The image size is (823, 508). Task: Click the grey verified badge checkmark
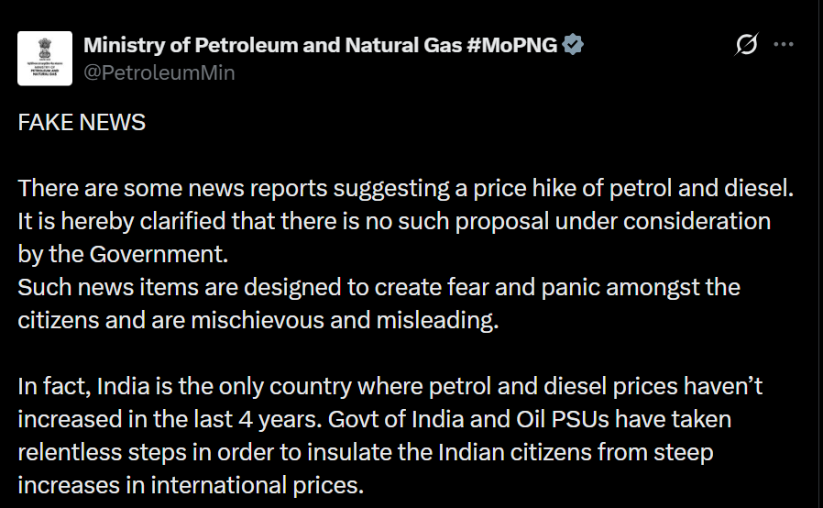pos(574,45)
